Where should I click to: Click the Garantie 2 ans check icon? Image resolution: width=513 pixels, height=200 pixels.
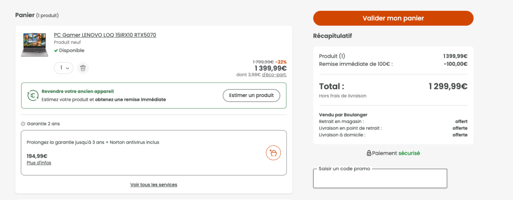click(x=23, y=124)
